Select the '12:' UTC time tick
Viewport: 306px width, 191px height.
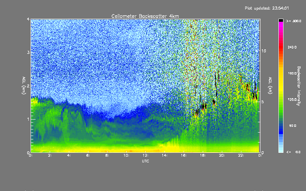point(145,155)
